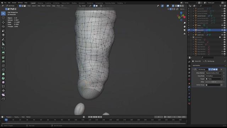Switch to the UV Editing workspace tab
This screenshot has width=227, height=128.
(x=56, y=3)
